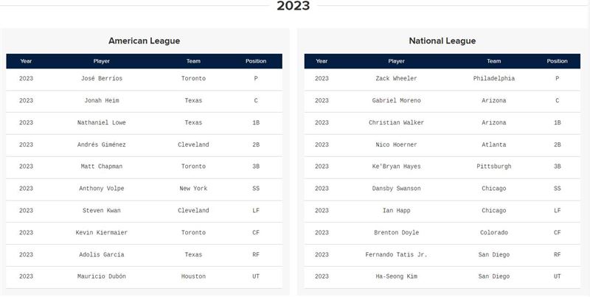Select Ke'Bryan Hayes player name
The height and width of the screenshot is (297, 590).
point(396,166)
